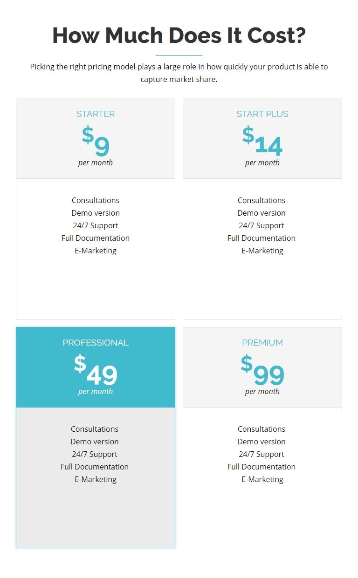Click the $9 Starter price
358x578 pixels.
point(96,143)
